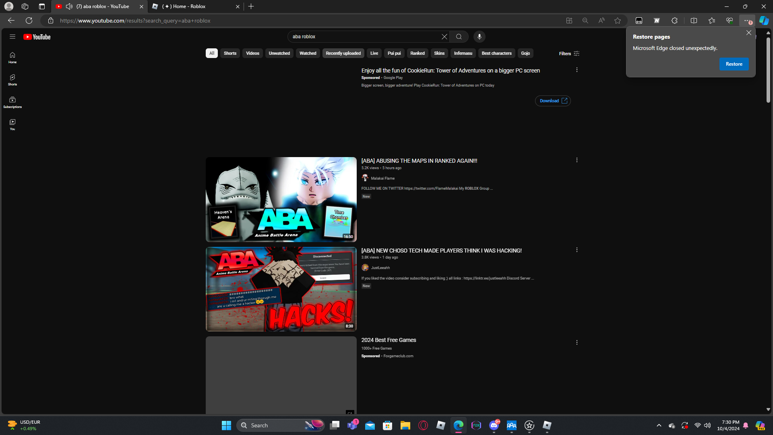Select the Unwatched filter chip

(279, 53)
